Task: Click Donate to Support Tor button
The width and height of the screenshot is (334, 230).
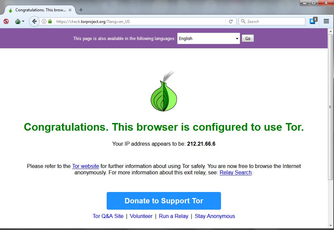Action: coord(164,201)
